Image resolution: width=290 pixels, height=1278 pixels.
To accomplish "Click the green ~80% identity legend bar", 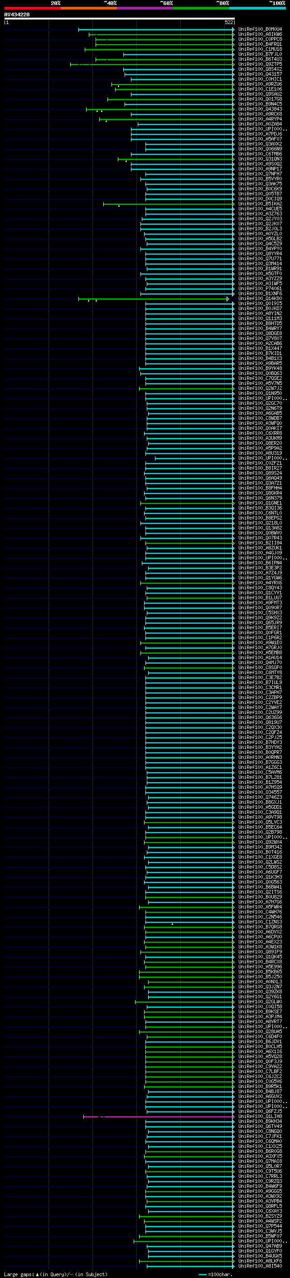I will click(201, 8).
